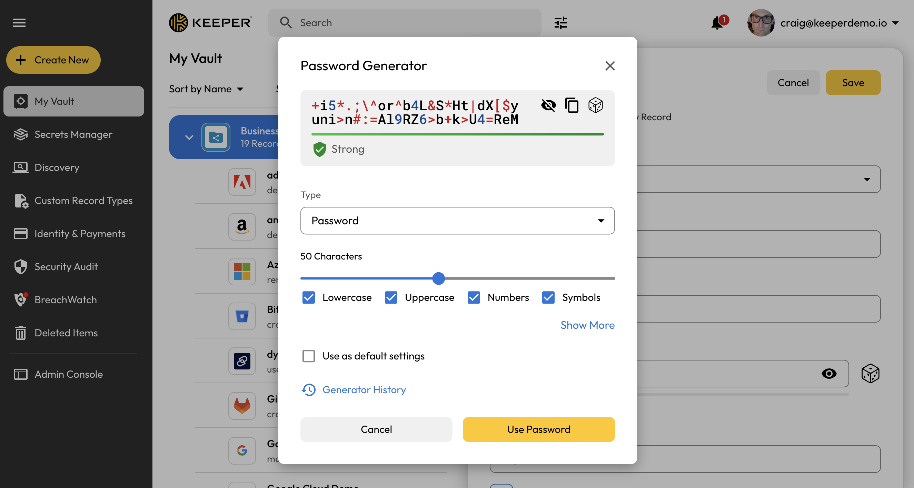Viewport: 914px width, 488px height.
Task: Click the 50 Characters length slider handle
Action: 439,278
